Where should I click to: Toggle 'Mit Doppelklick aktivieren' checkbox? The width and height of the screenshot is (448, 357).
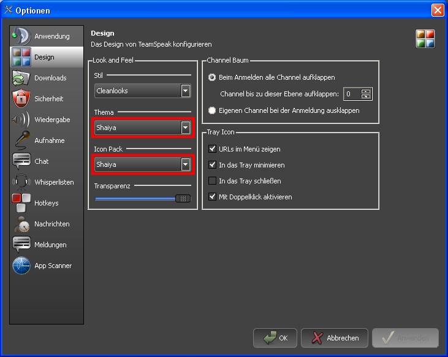click(213, 197)
